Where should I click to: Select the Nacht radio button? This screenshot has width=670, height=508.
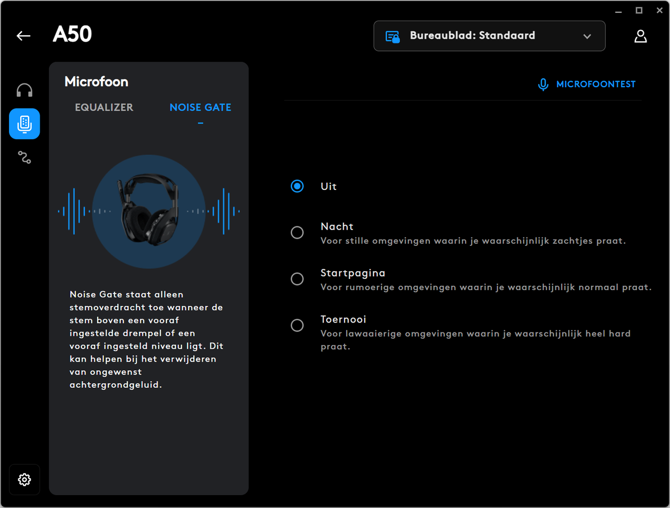point(297,232)
